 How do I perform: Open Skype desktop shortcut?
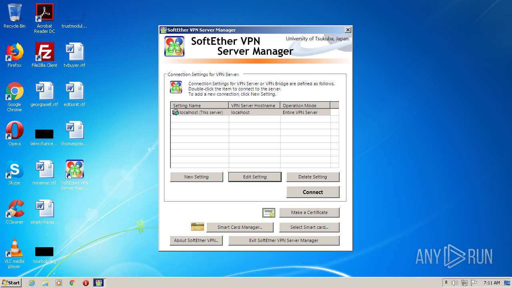(14, 173)
